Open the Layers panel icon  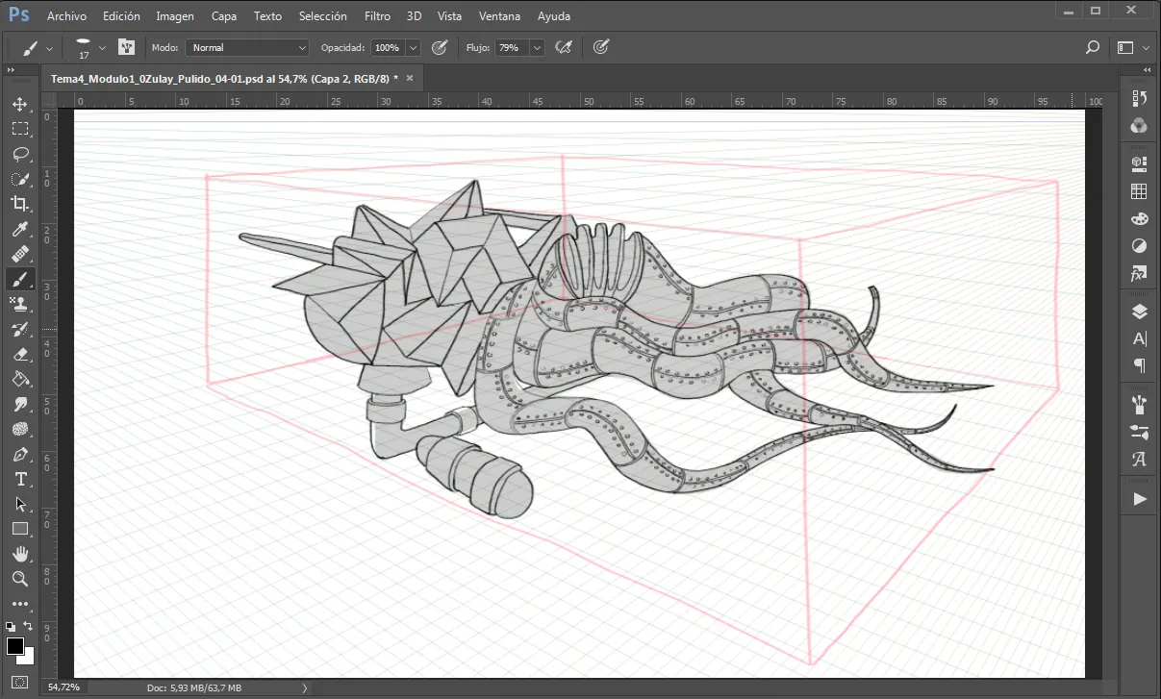click(1140, 312)
